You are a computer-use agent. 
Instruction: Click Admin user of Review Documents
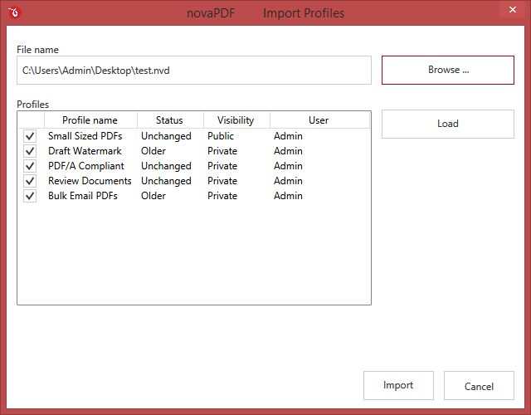(288, 181)
